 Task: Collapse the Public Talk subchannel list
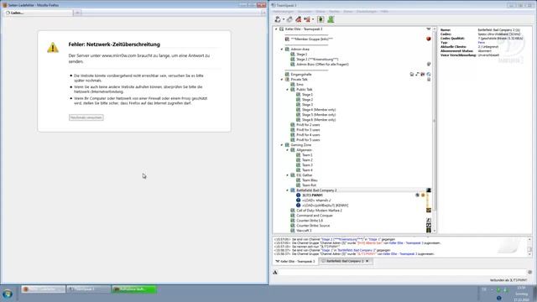[287, 90]
